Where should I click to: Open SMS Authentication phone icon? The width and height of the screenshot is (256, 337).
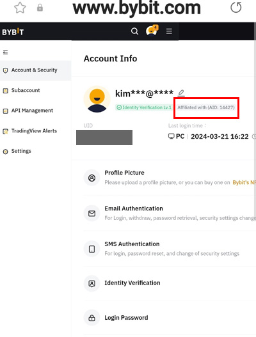click(x=92, y=249)
